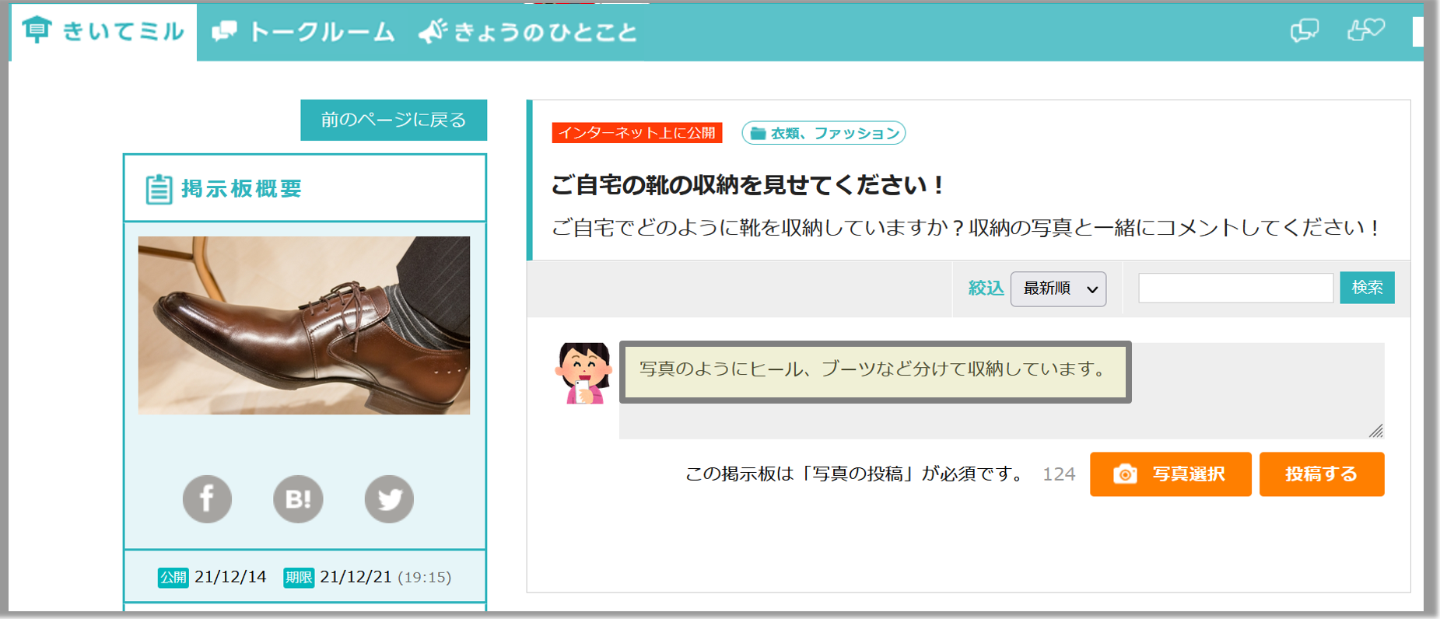Image resolution: width=1440 pixels, height=619 pixels.
Task: Click the 衣類、ファッション category tag
Action: click(824, 133)
